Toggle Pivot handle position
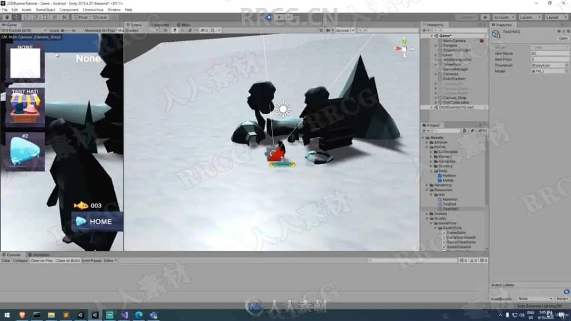The width and height of the screenshot is (571, 321). pos(80,17)
